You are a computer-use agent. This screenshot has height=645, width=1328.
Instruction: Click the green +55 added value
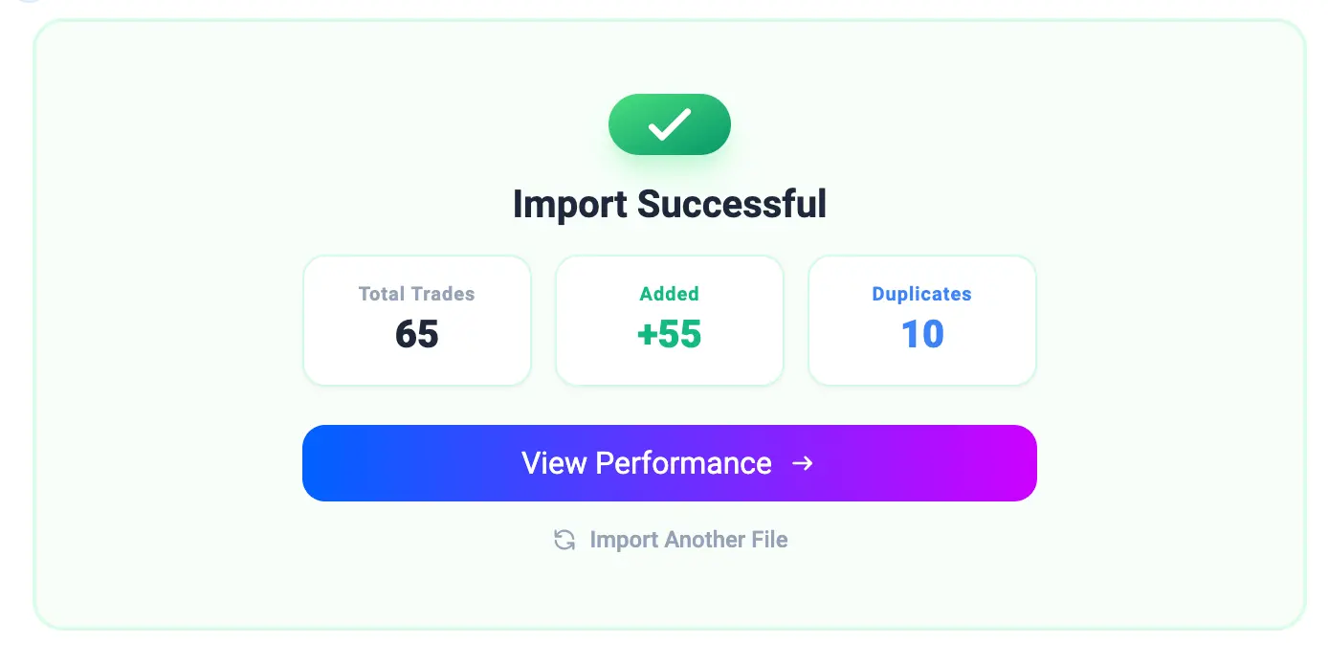(x=670, y=335)
